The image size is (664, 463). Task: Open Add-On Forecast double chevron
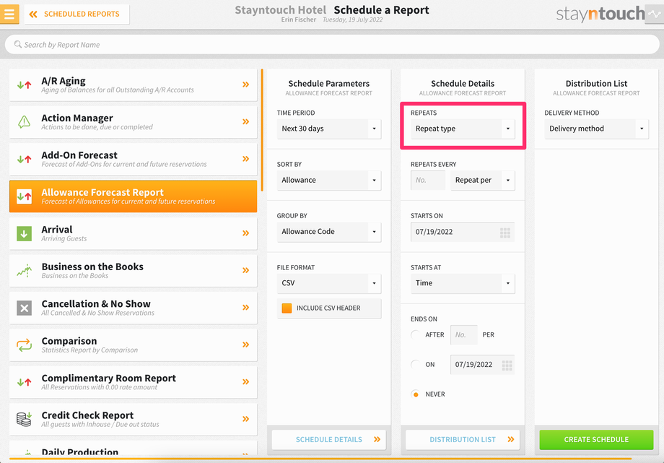245,159
